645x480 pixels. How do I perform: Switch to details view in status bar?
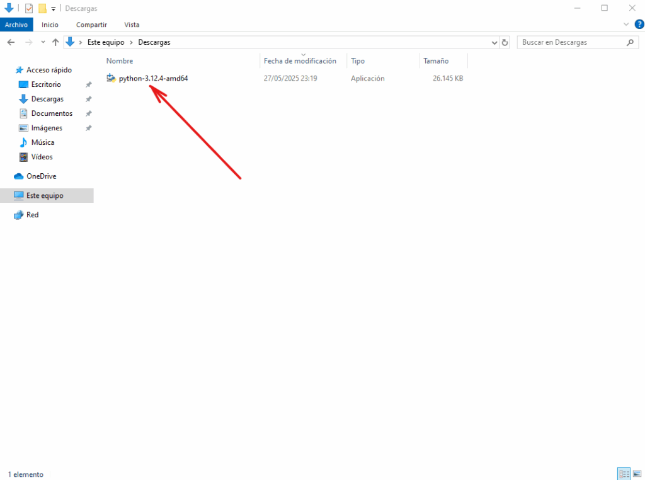point(624,474)
